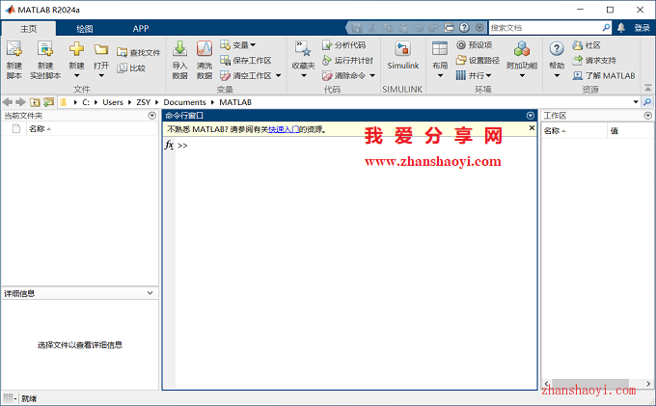Screen dimensions: 656x406
Task: Click the fx function browser icon
Action: [169, 145]
